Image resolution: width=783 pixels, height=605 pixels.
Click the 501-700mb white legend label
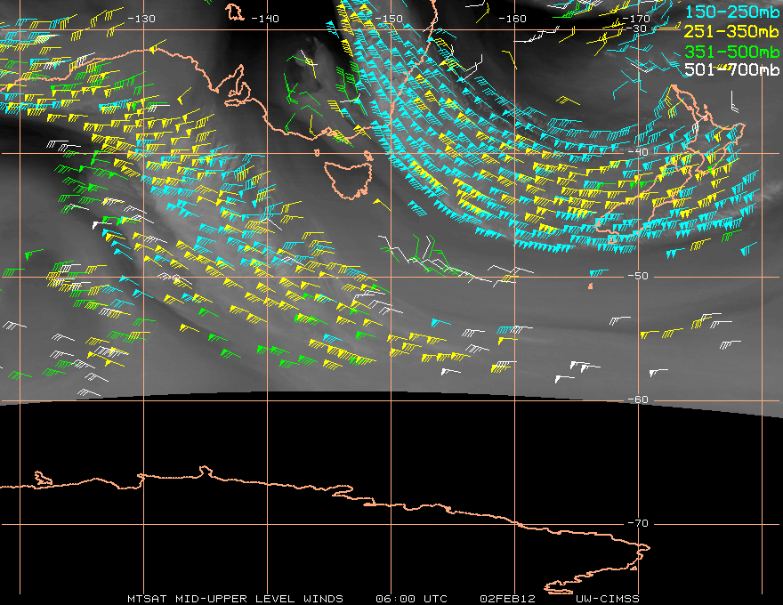pos(732,69)
